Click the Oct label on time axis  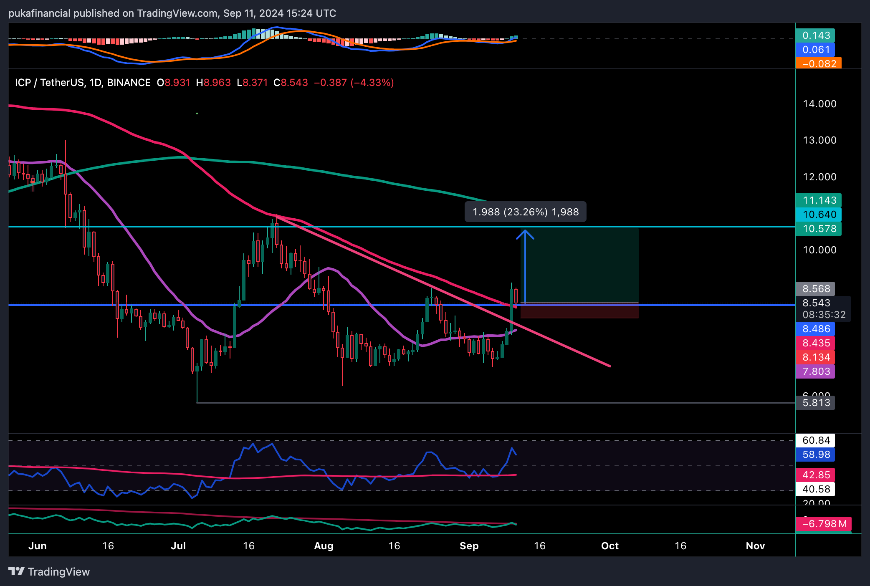610,546
